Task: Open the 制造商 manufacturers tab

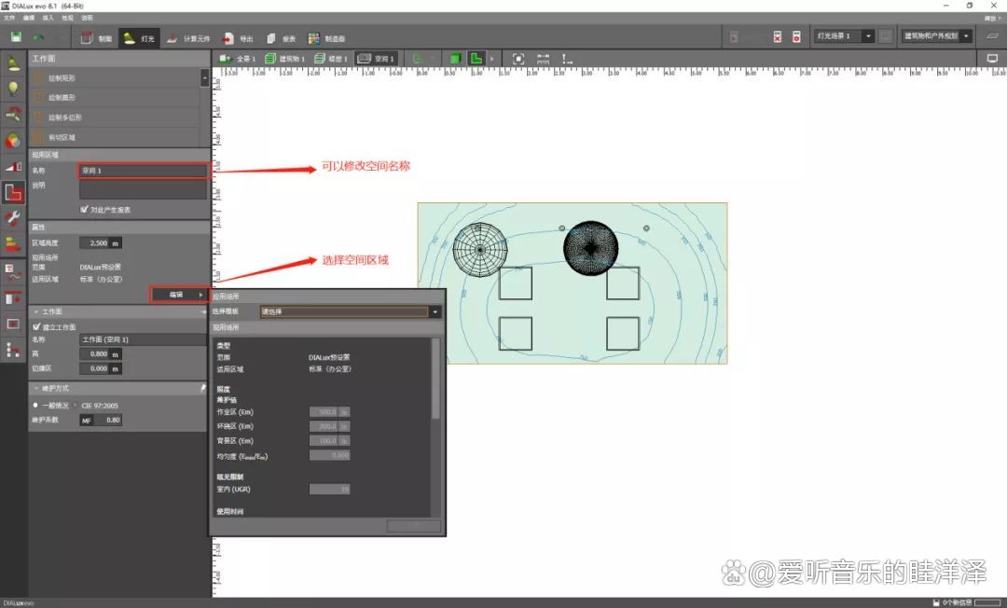Action: 326,38
